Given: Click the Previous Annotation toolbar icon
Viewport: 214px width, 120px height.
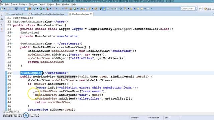Looking at the screenshot, I should (x=131, y=9).
